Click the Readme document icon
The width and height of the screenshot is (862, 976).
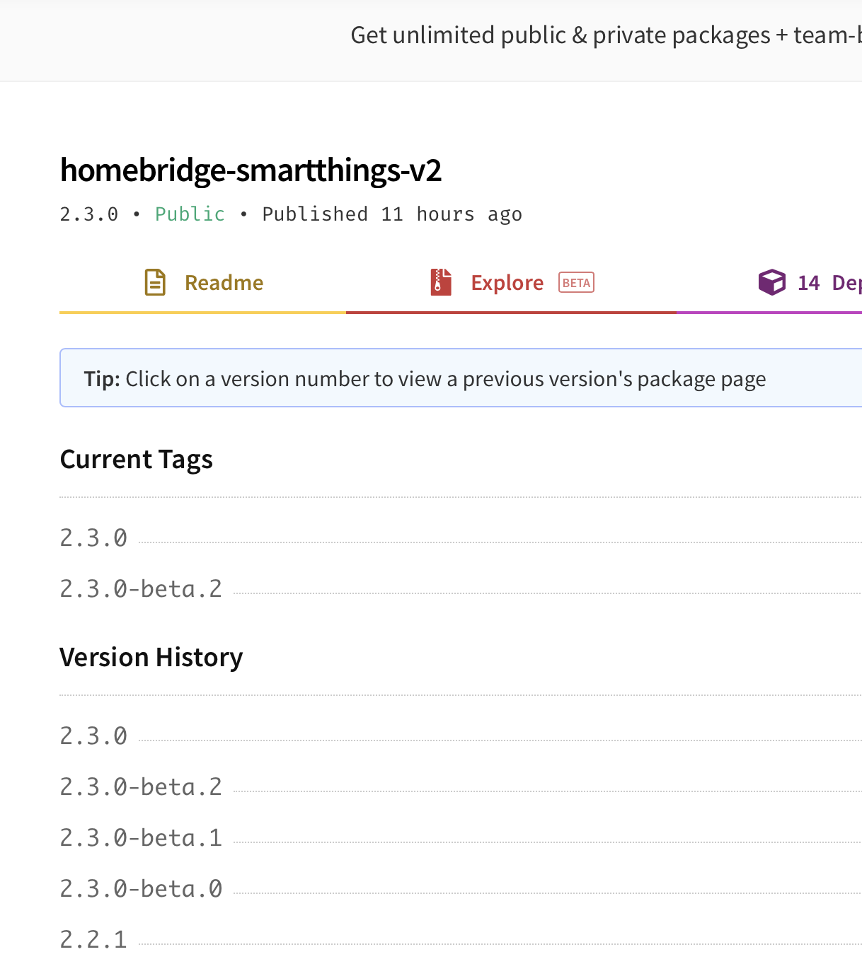tap(154, 281)
